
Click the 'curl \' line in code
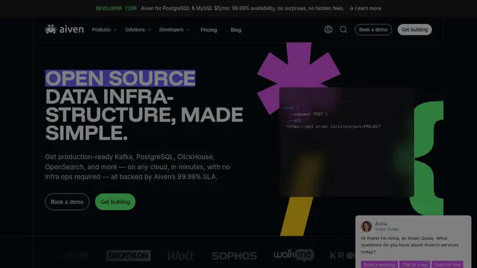coord(292,108)
